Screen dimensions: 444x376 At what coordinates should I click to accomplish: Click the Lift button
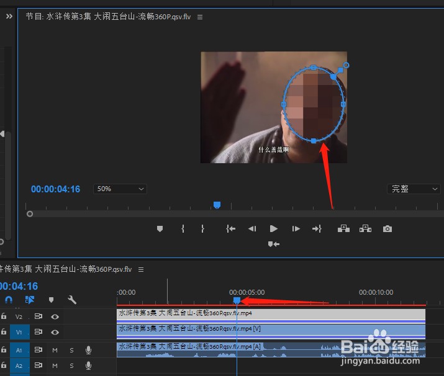click(343, 228)
